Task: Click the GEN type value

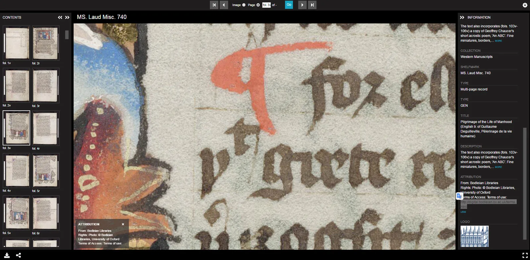Action: [x=464, y=106]
